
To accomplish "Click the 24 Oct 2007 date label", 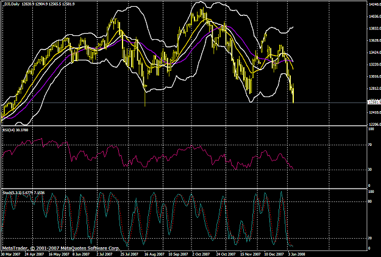I will click(x=226, y=255).
